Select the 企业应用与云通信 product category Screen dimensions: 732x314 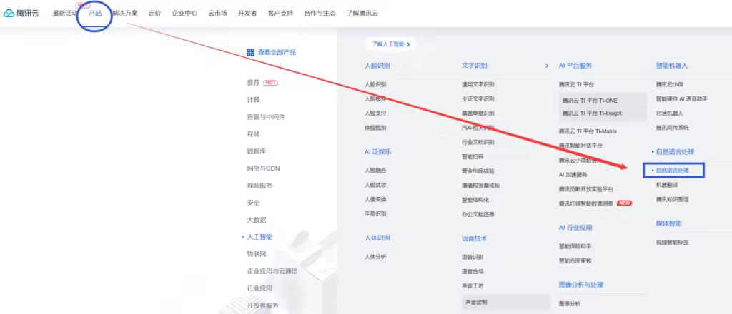tap(272, 270)
